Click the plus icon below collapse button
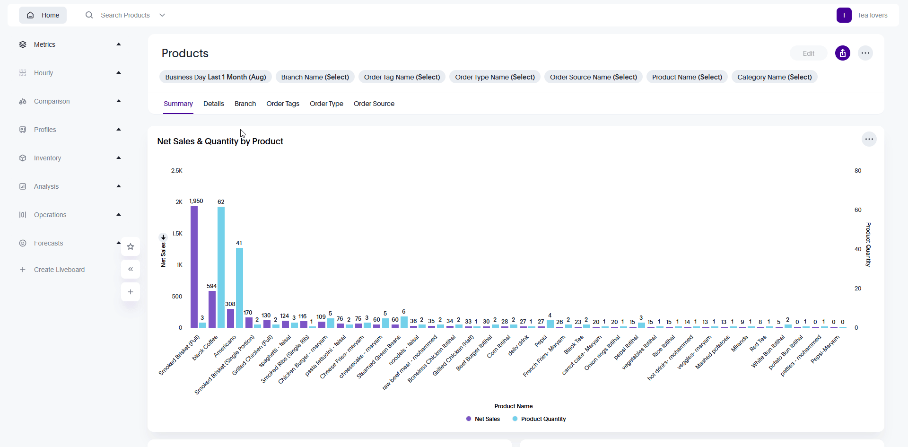This screenshot has width=908, height=447. coord(131,292)
